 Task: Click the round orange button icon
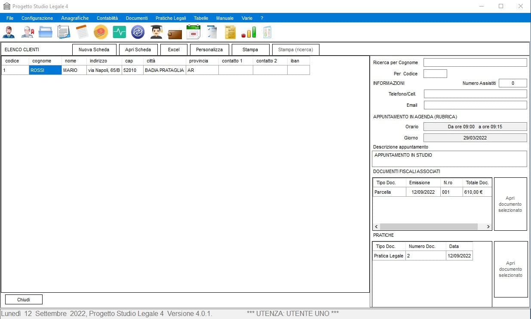(101, 32)
